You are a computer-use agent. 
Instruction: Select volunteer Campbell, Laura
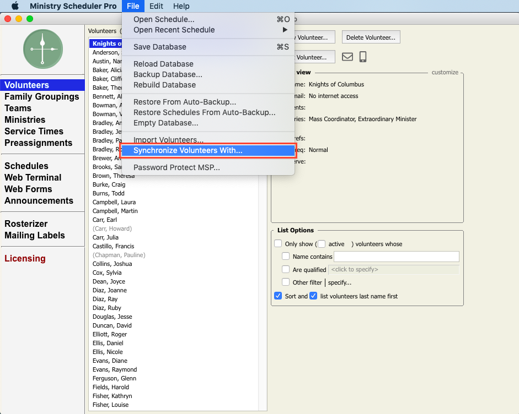tap(114, 202)
